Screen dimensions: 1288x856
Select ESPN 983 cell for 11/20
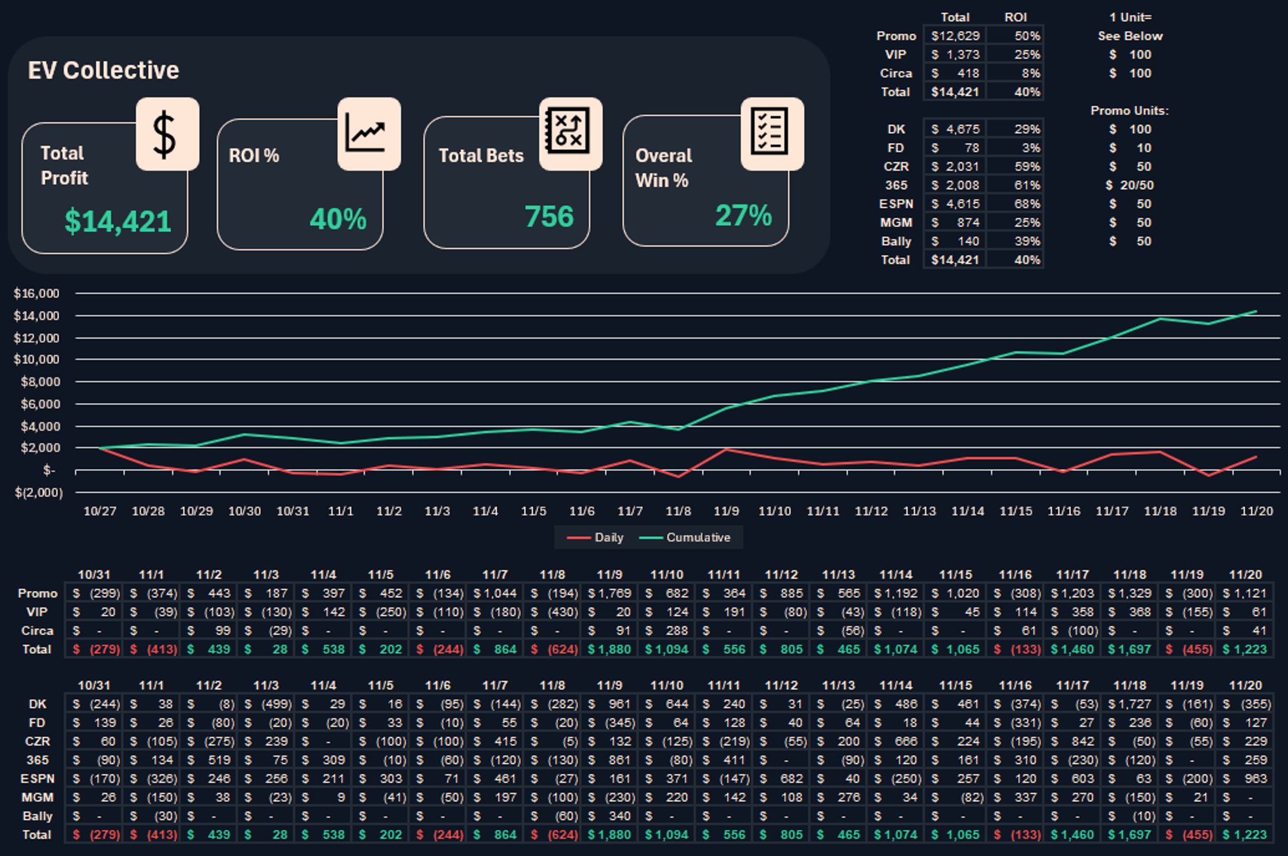click(1246, 779)
